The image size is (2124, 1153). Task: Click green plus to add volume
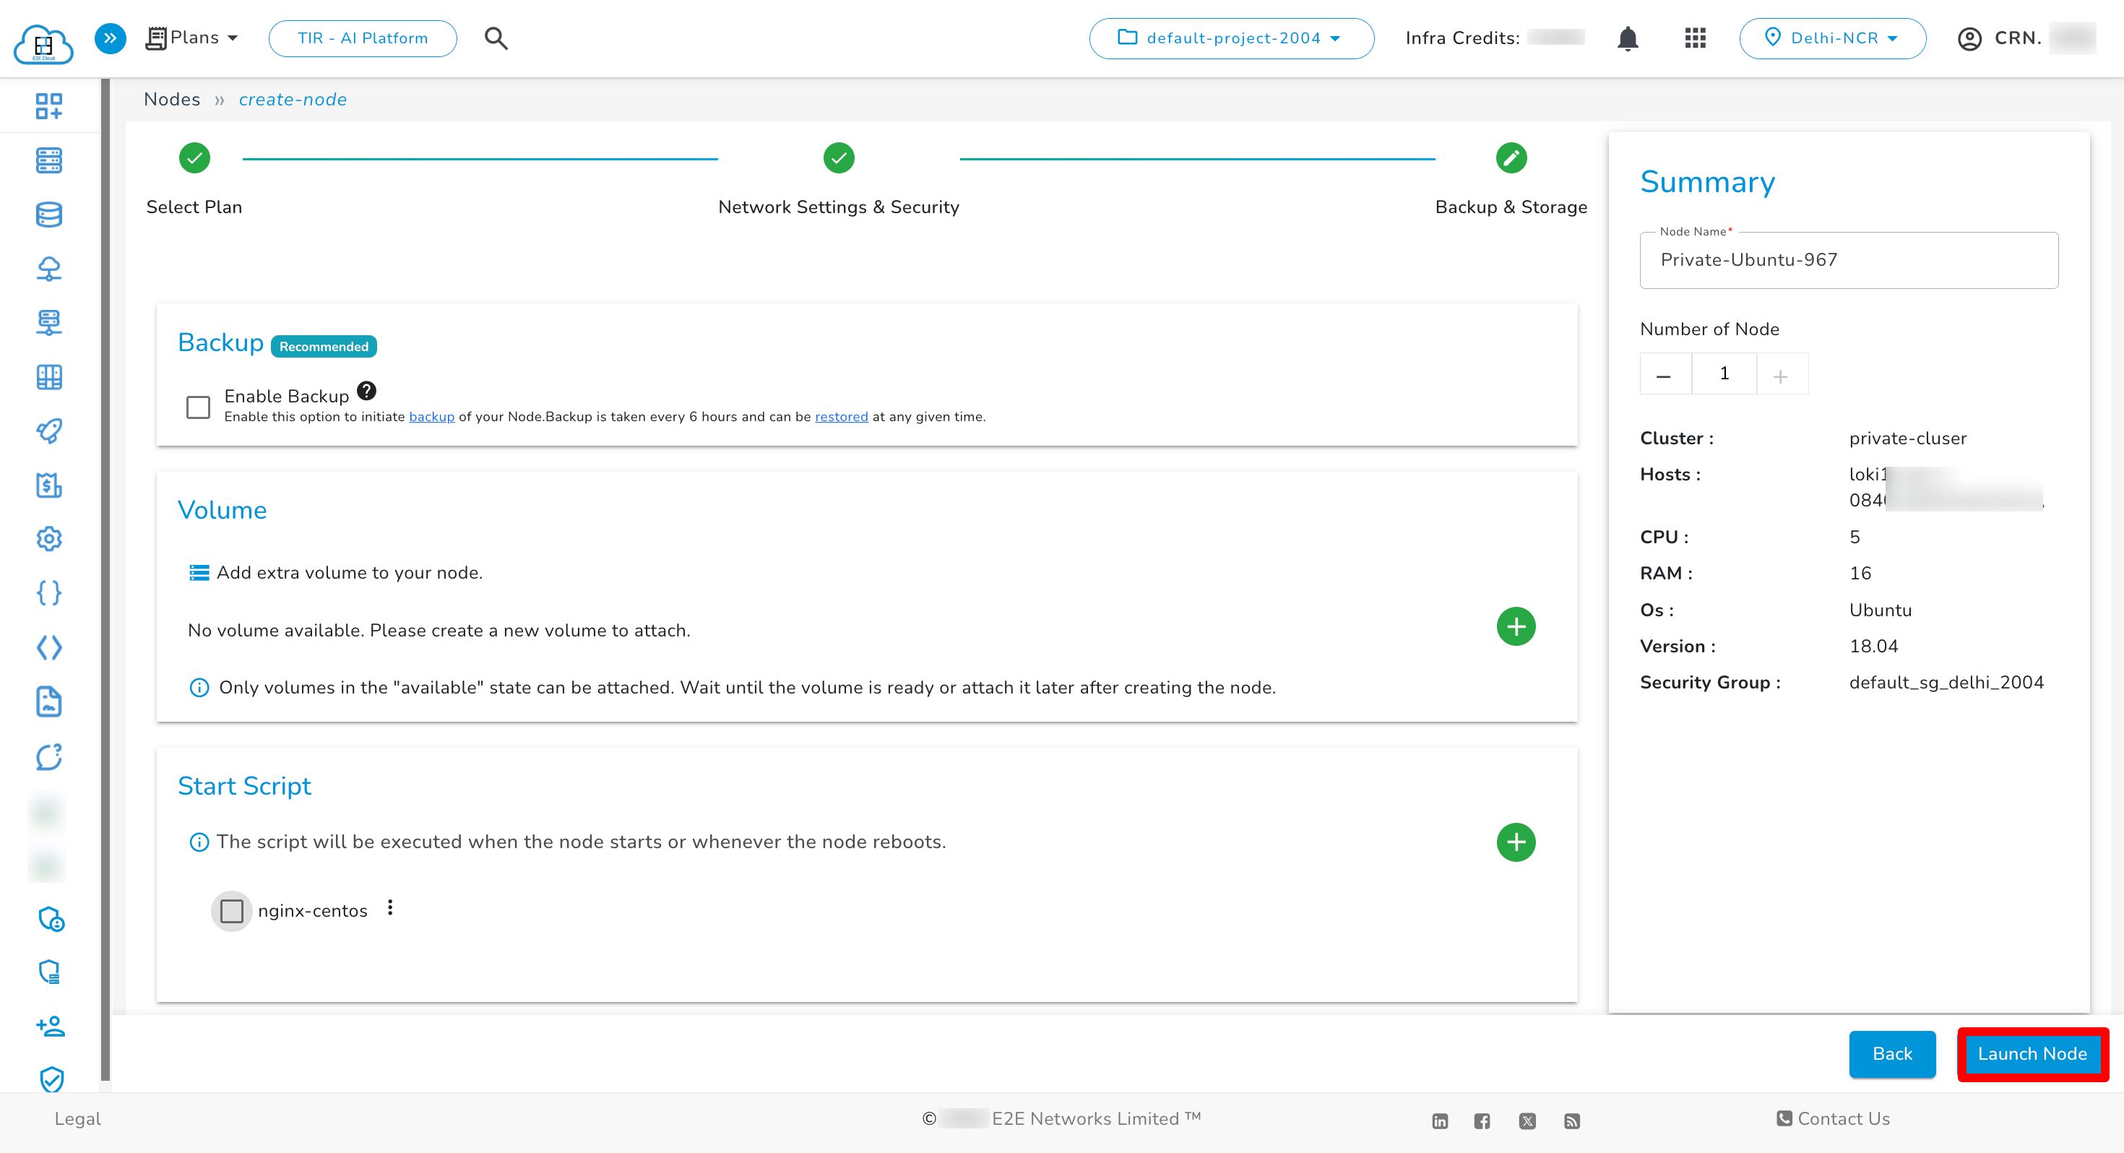click(1515, 627)
